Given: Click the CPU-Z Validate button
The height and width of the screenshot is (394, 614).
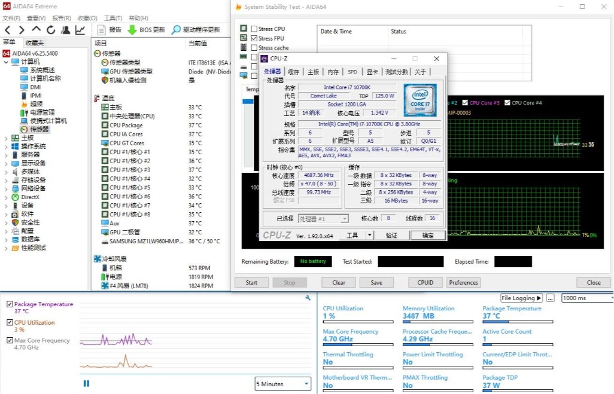Looking at the screenshot, I should tap(391, 235).
